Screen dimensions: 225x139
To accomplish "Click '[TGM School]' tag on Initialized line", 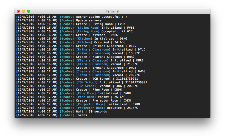I will 87,82.
